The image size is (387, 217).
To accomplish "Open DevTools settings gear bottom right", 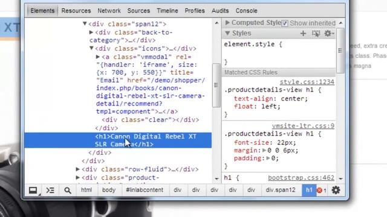I will [x=336, y=190].
